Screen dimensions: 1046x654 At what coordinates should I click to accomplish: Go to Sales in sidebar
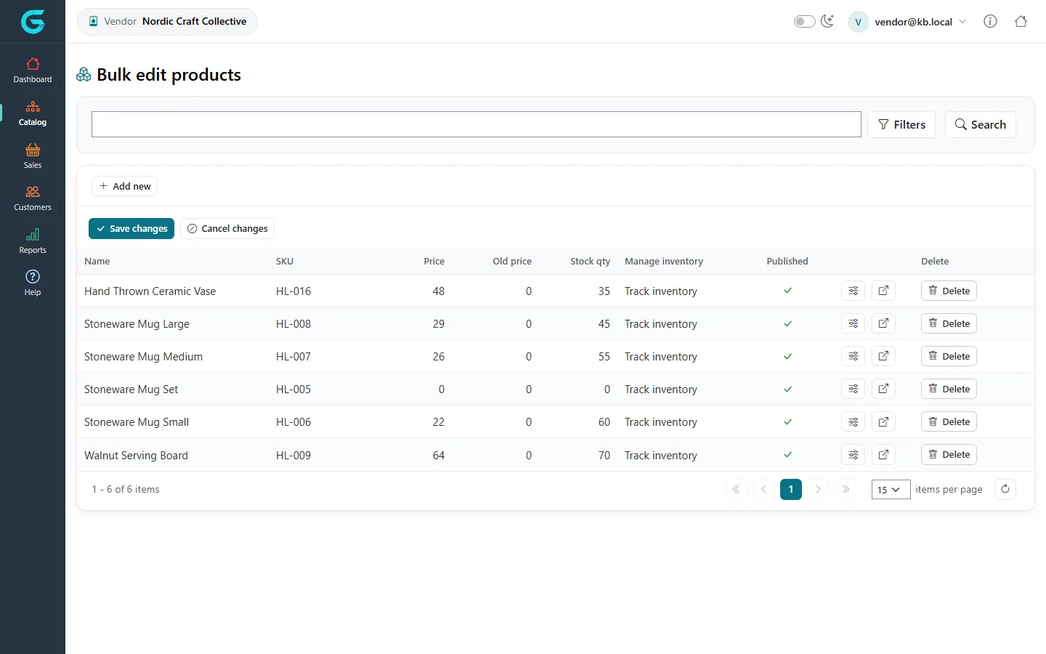(33, 156)
